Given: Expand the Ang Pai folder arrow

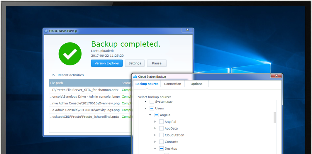Looking at the screenshot, I should pos(155,122).
